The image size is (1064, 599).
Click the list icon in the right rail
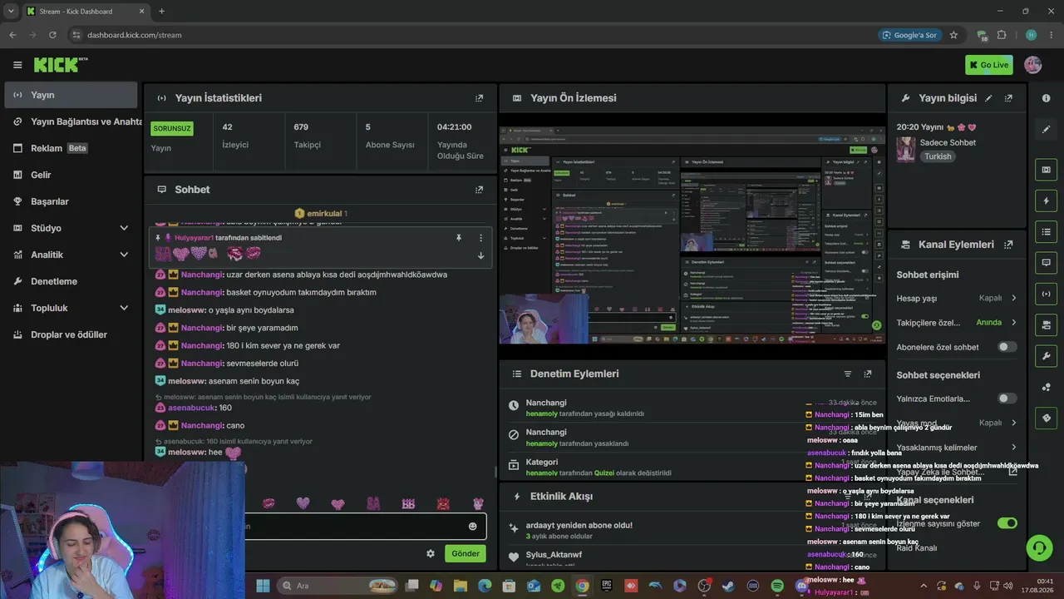click(1046, 232)
